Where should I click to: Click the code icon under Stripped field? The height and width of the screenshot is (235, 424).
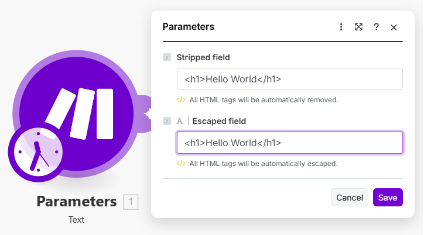tap(181, 100)
